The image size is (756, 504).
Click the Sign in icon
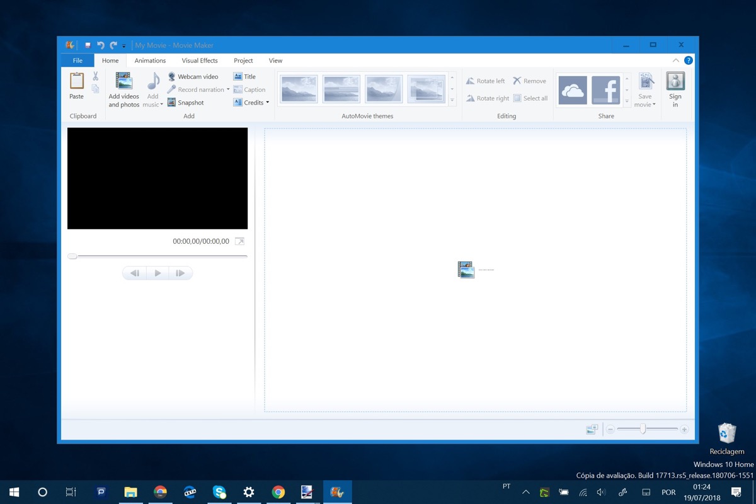coord(675,82)
